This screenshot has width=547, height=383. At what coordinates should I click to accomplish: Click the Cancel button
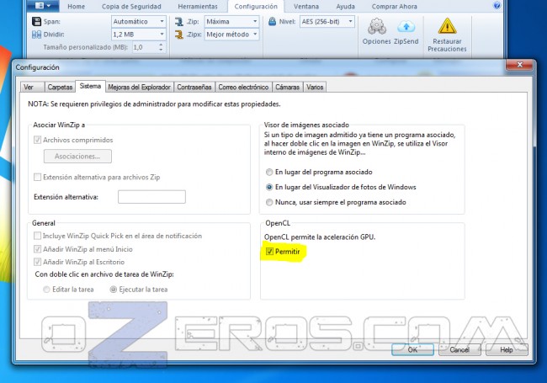tap(459, 348)
